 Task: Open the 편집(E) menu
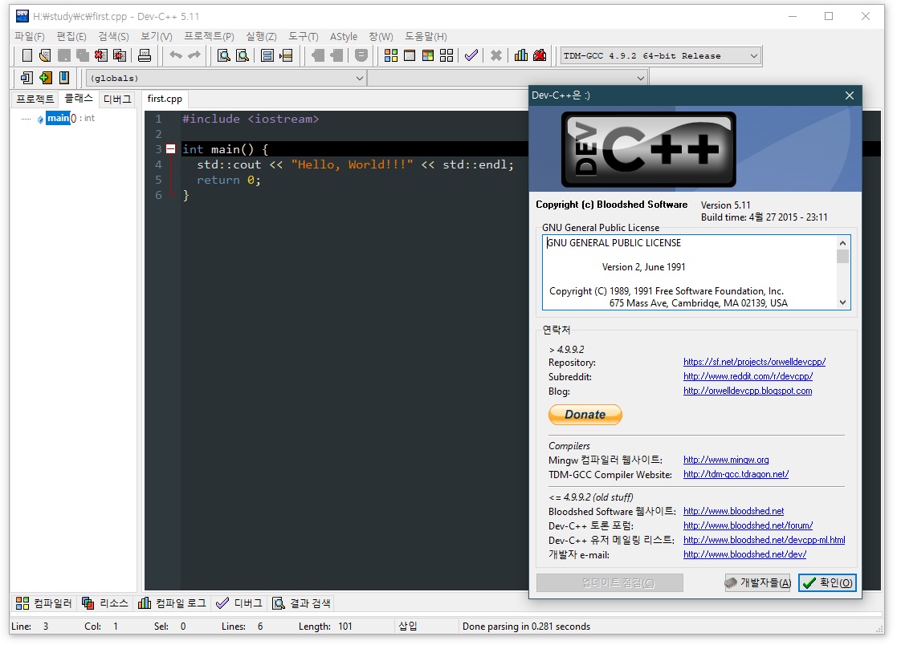[71, 37]
